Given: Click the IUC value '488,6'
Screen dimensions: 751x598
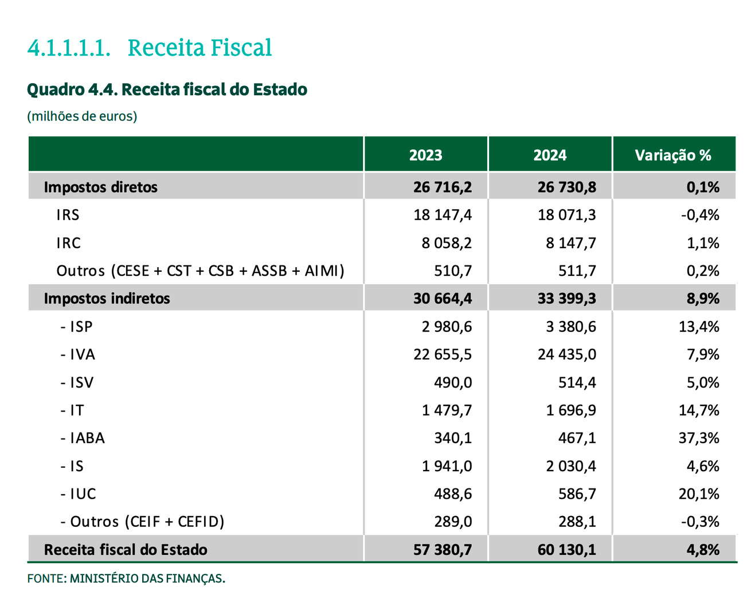Looking at the screenshot, I should pyautogui.click(x=453, y=494).
